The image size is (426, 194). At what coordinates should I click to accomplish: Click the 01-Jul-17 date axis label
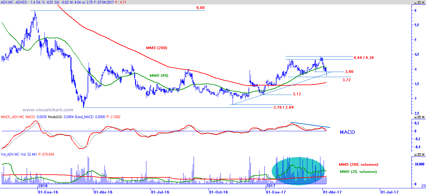tap(390, 192)
